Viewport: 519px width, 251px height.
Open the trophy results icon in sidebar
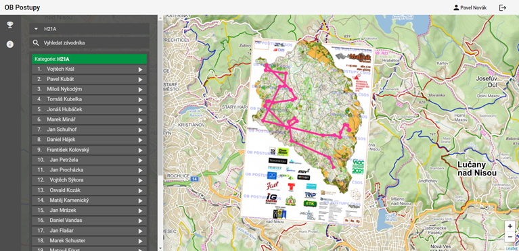click(x=10, y=25)
